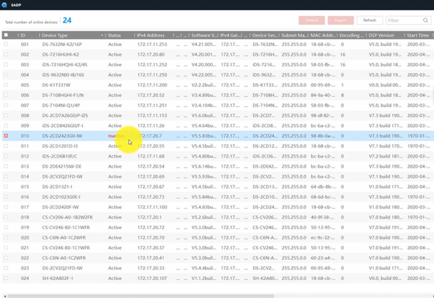This screenshot has width=434, height=298.
Task: Sort by the Status column header
Action: click(x=114, y=35)
